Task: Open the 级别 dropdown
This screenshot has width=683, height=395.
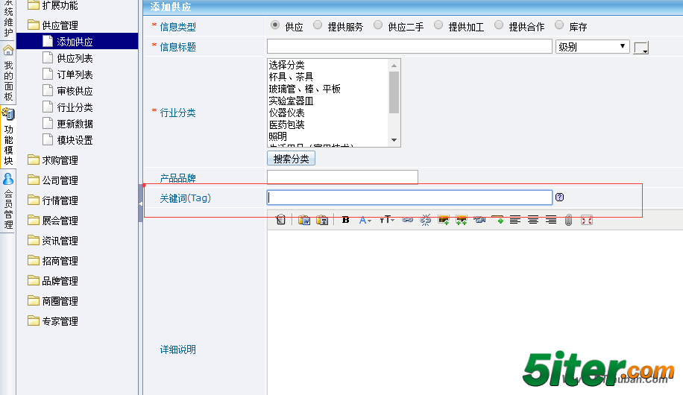Action: click(x=592, y=47)
